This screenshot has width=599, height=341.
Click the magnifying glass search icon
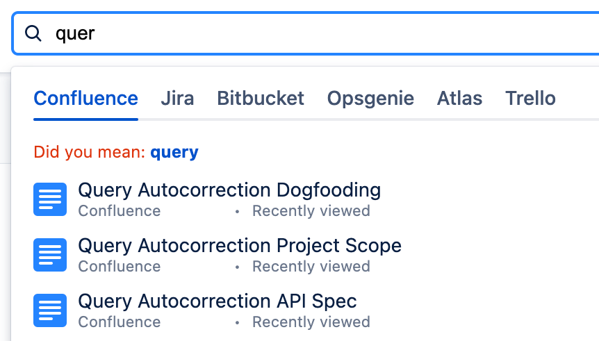(33, 33)
